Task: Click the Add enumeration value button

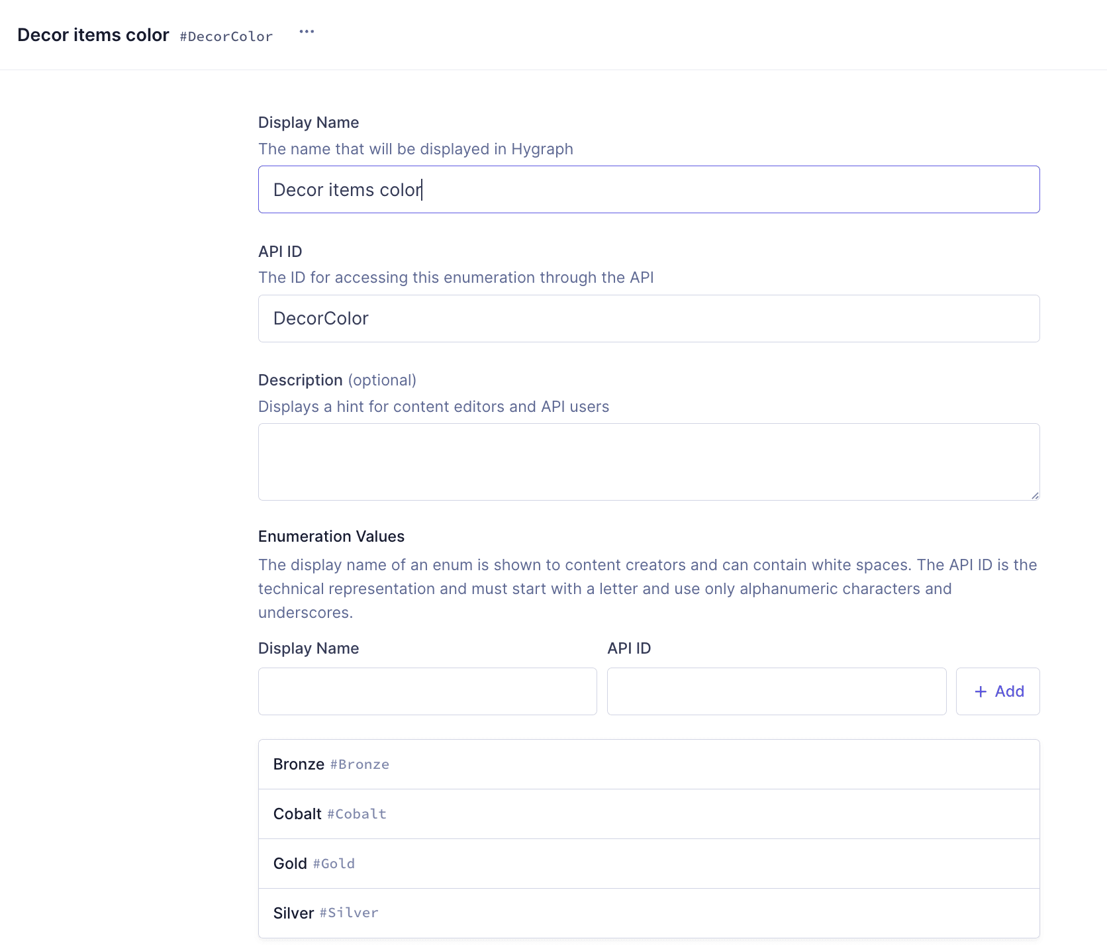Action: (x=998, y=691)
